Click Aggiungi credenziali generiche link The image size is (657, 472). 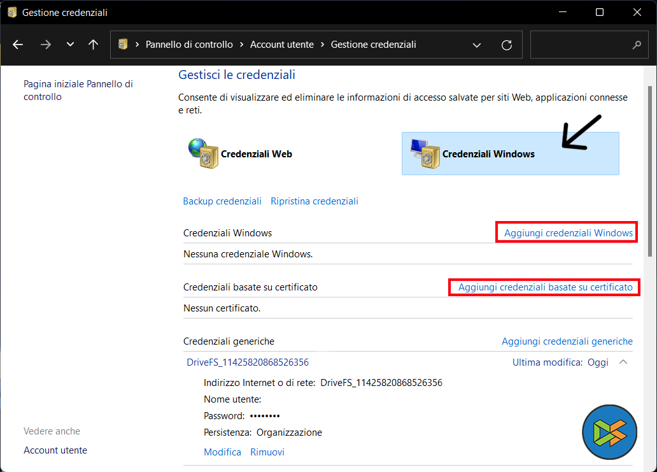[x=567, y=341]
